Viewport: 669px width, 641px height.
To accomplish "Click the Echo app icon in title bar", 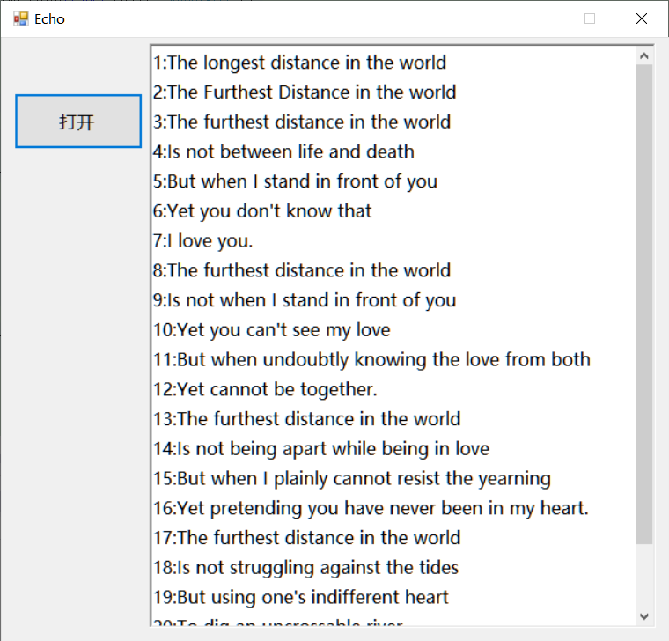I will pos(20,18).
